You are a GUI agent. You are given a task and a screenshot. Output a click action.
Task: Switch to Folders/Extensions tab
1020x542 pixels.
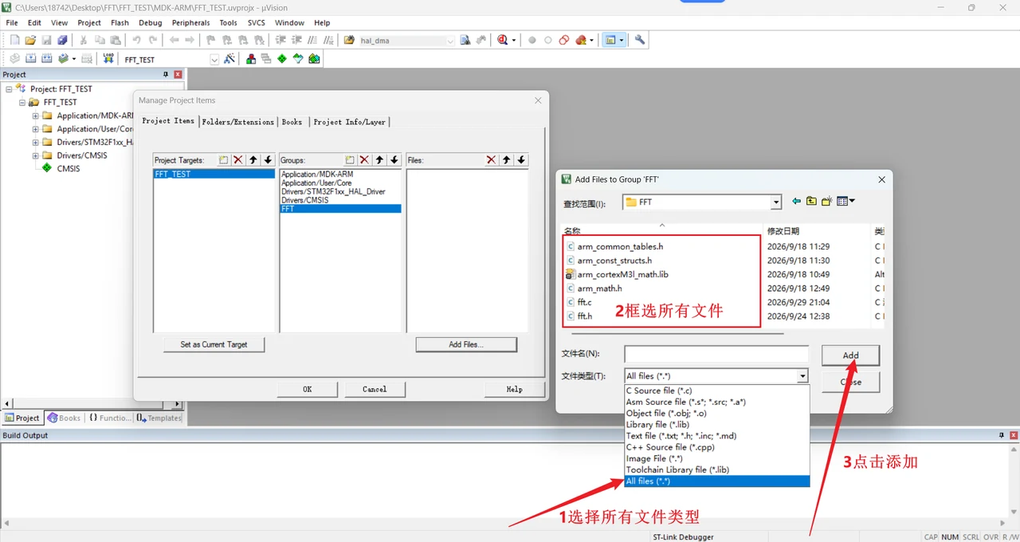click(x=238, y=122)
